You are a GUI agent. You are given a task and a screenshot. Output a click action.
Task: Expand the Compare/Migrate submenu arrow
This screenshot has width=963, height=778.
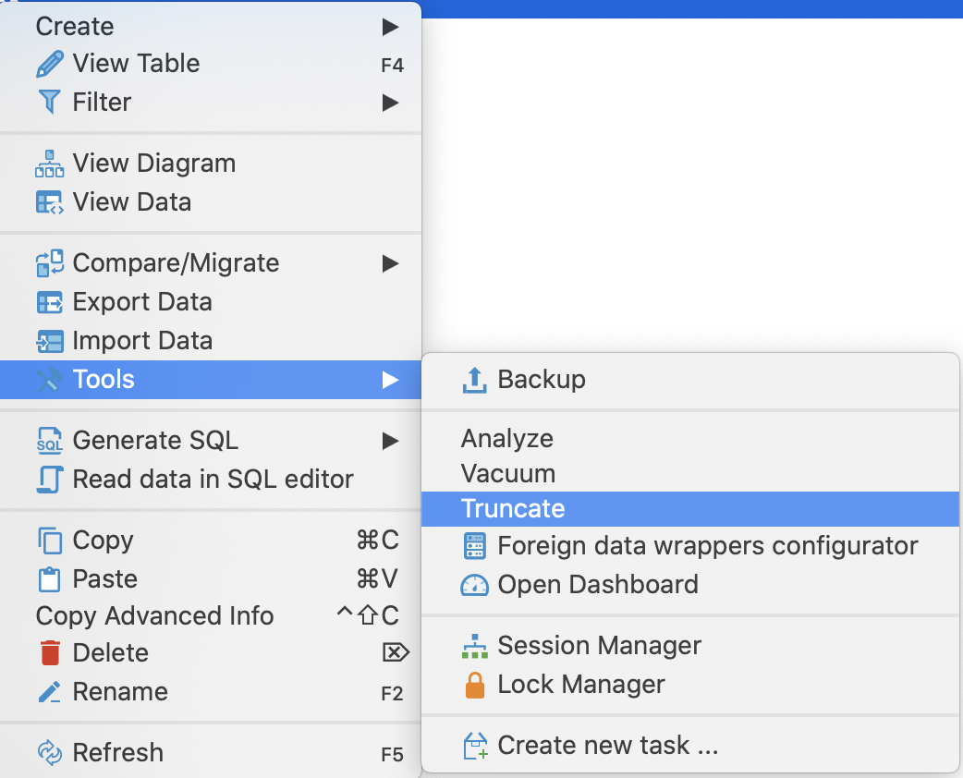(391, 262)
